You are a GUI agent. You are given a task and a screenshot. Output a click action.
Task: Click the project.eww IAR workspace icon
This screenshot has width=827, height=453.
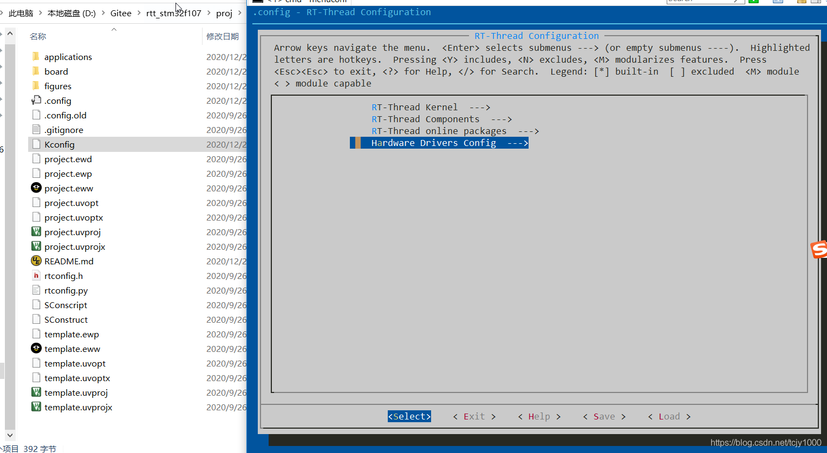click(x=36, y=188)
